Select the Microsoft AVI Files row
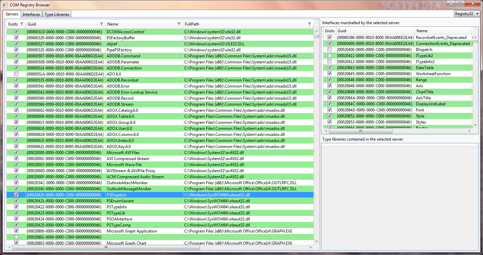Image resolution: width=483 pixels, height=255 pixels. pos(160,152)
